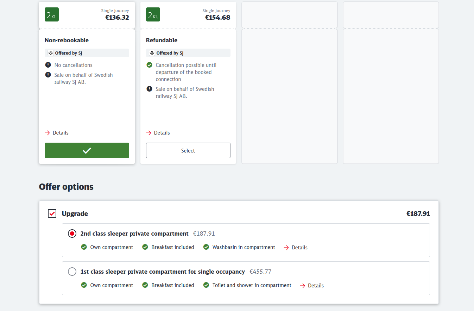This screenshot has height=311, width=474.
Task: Click the red arrow next to Non-rebookable Details
Action: (x=48, y=133)
